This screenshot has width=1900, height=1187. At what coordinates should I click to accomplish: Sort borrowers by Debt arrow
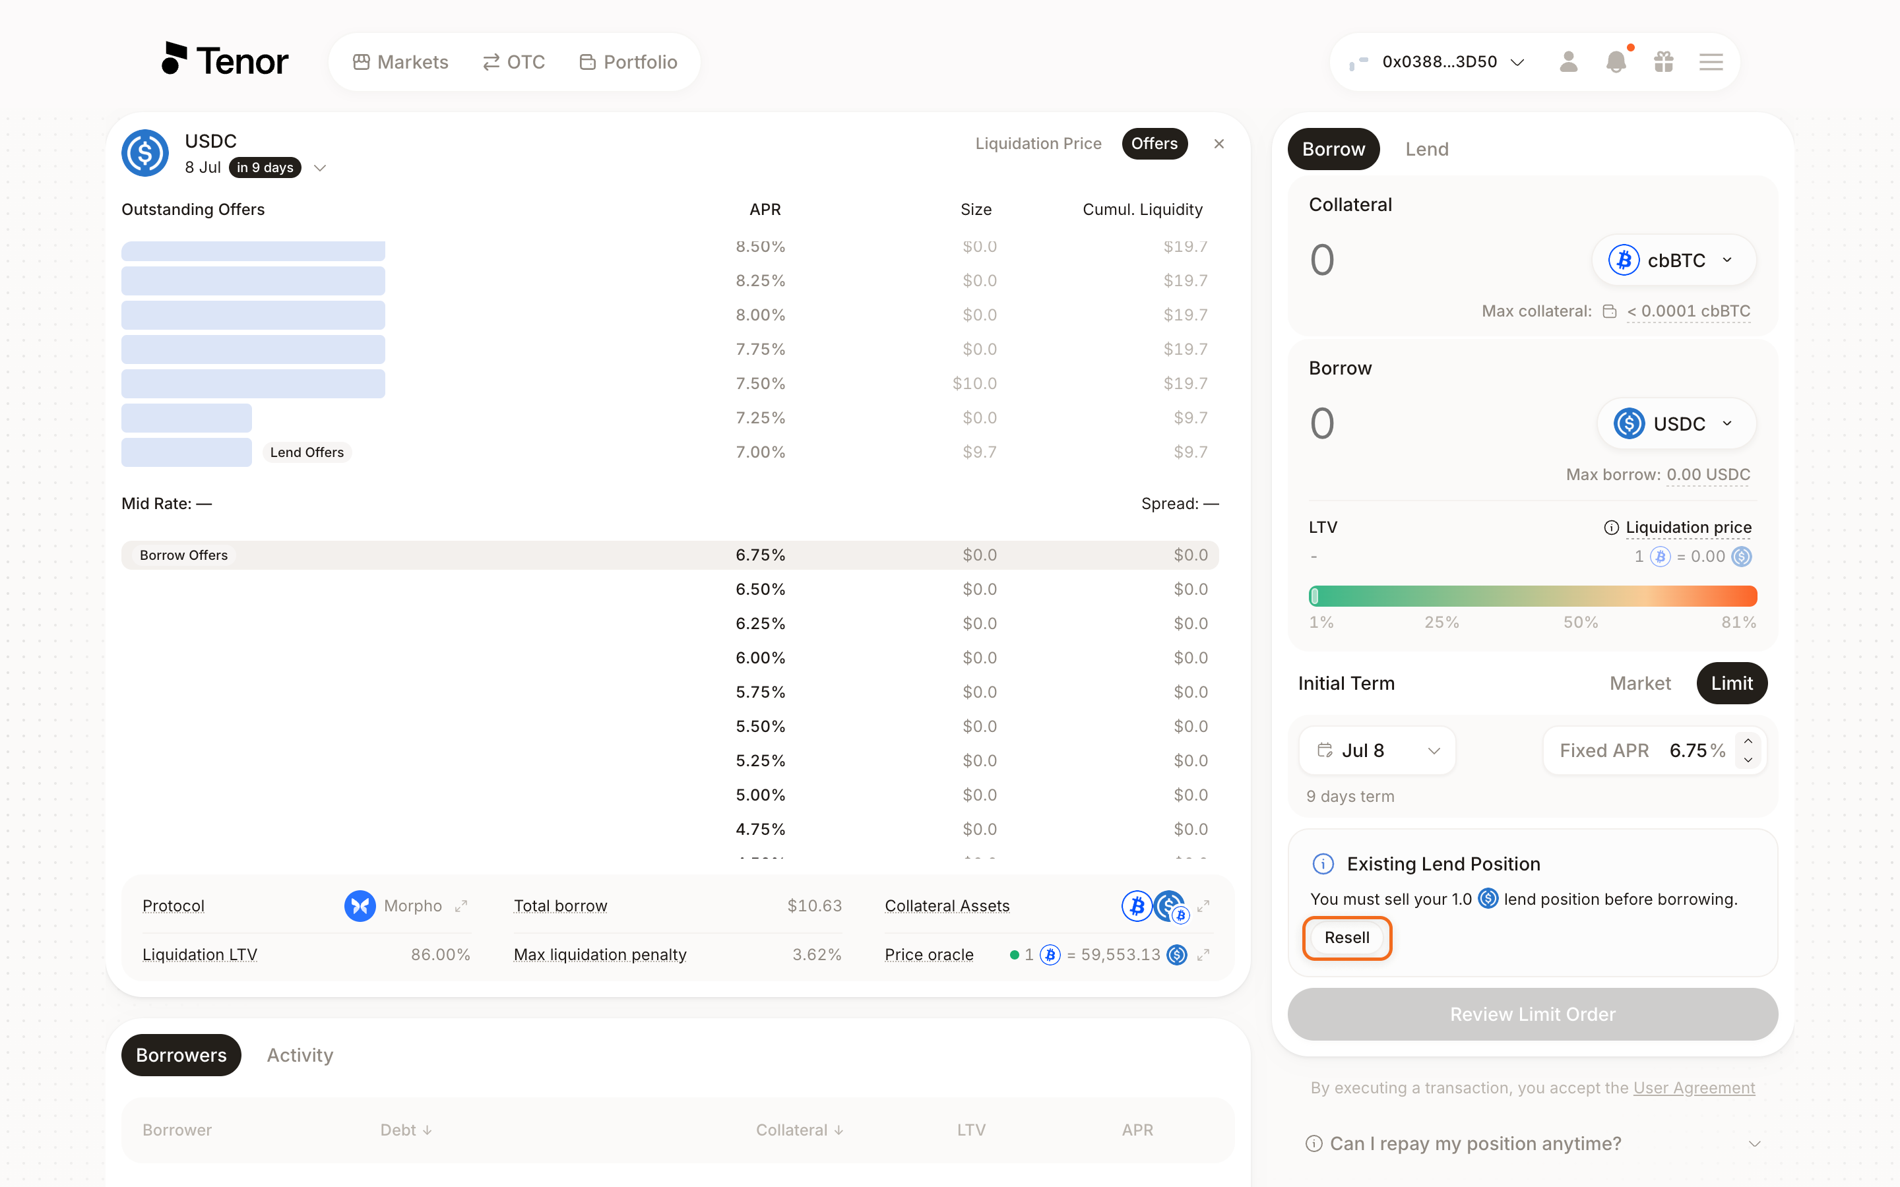click(x=427, y=1130)
